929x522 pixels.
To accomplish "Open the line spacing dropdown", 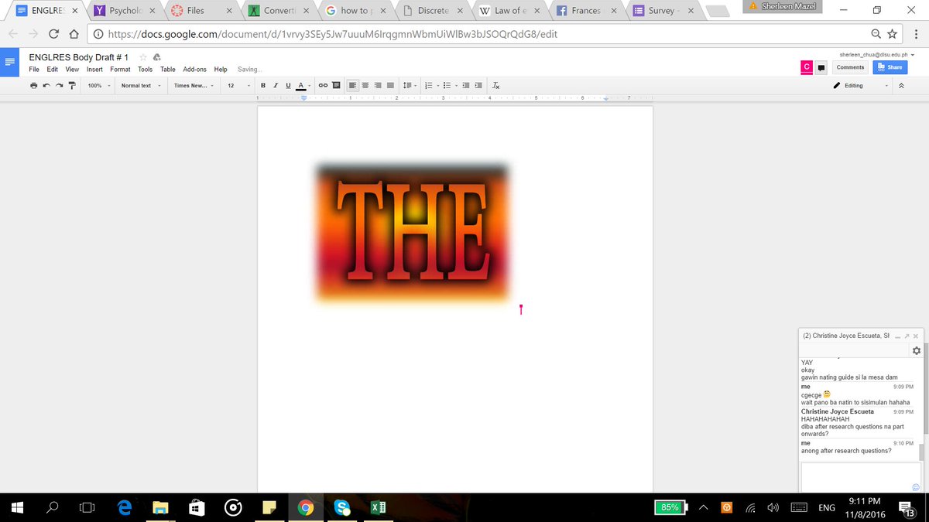I will coord(410,86).
